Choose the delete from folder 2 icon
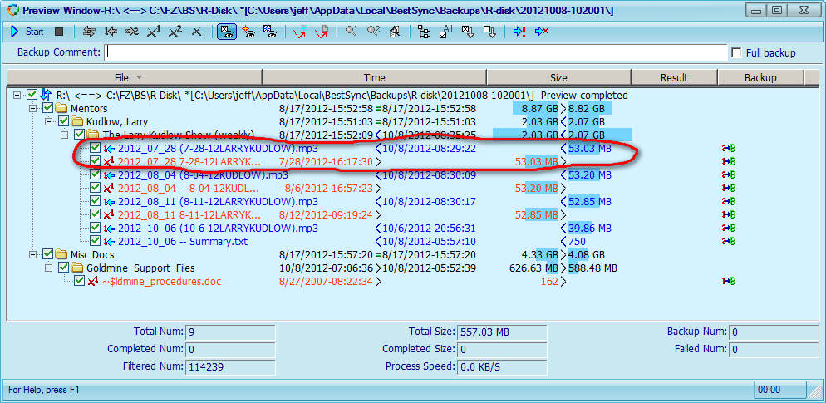Screen dimensions: 826x403 tap(175, 32)
